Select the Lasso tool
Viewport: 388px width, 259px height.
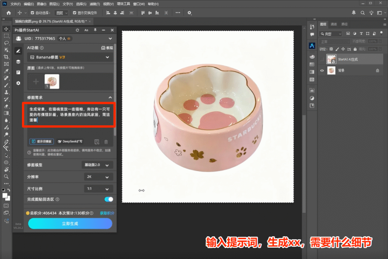coord(6,43)
